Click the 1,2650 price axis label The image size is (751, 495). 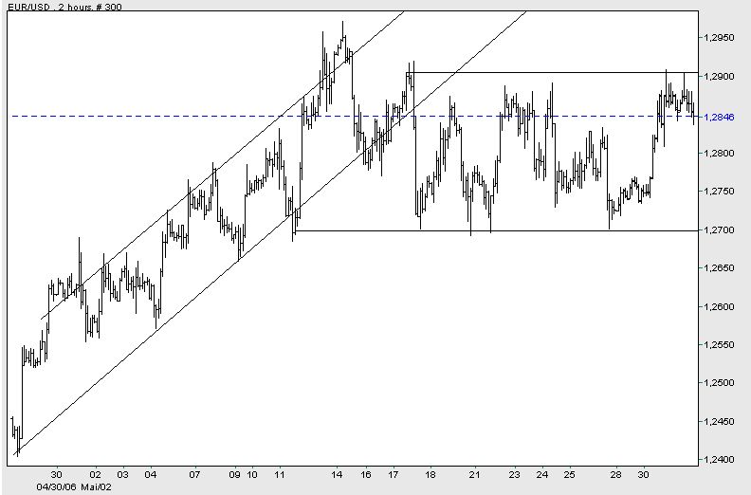click(721, 267)
